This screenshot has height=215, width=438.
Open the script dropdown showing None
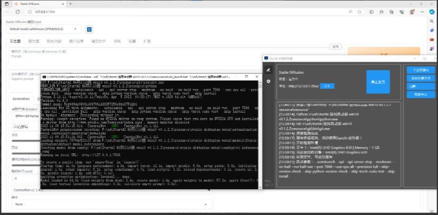pyautogui.click(x=112, y=204)
